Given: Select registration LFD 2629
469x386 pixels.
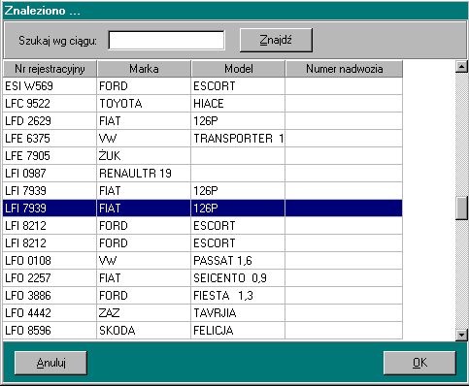Looking at the screenshot, I should tap(50, 121).
